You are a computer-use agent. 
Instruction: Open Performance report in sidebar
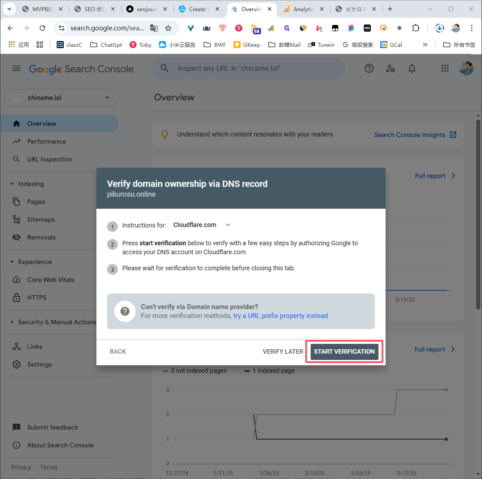46,141
